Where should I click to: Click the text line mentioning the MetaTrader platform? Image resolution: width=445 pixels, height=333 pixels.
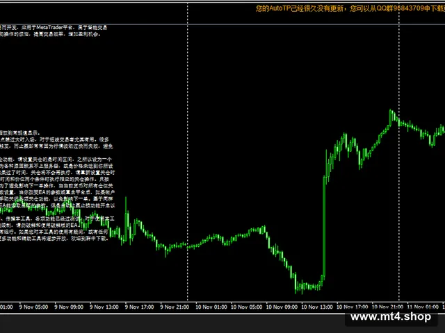point(54,28)
